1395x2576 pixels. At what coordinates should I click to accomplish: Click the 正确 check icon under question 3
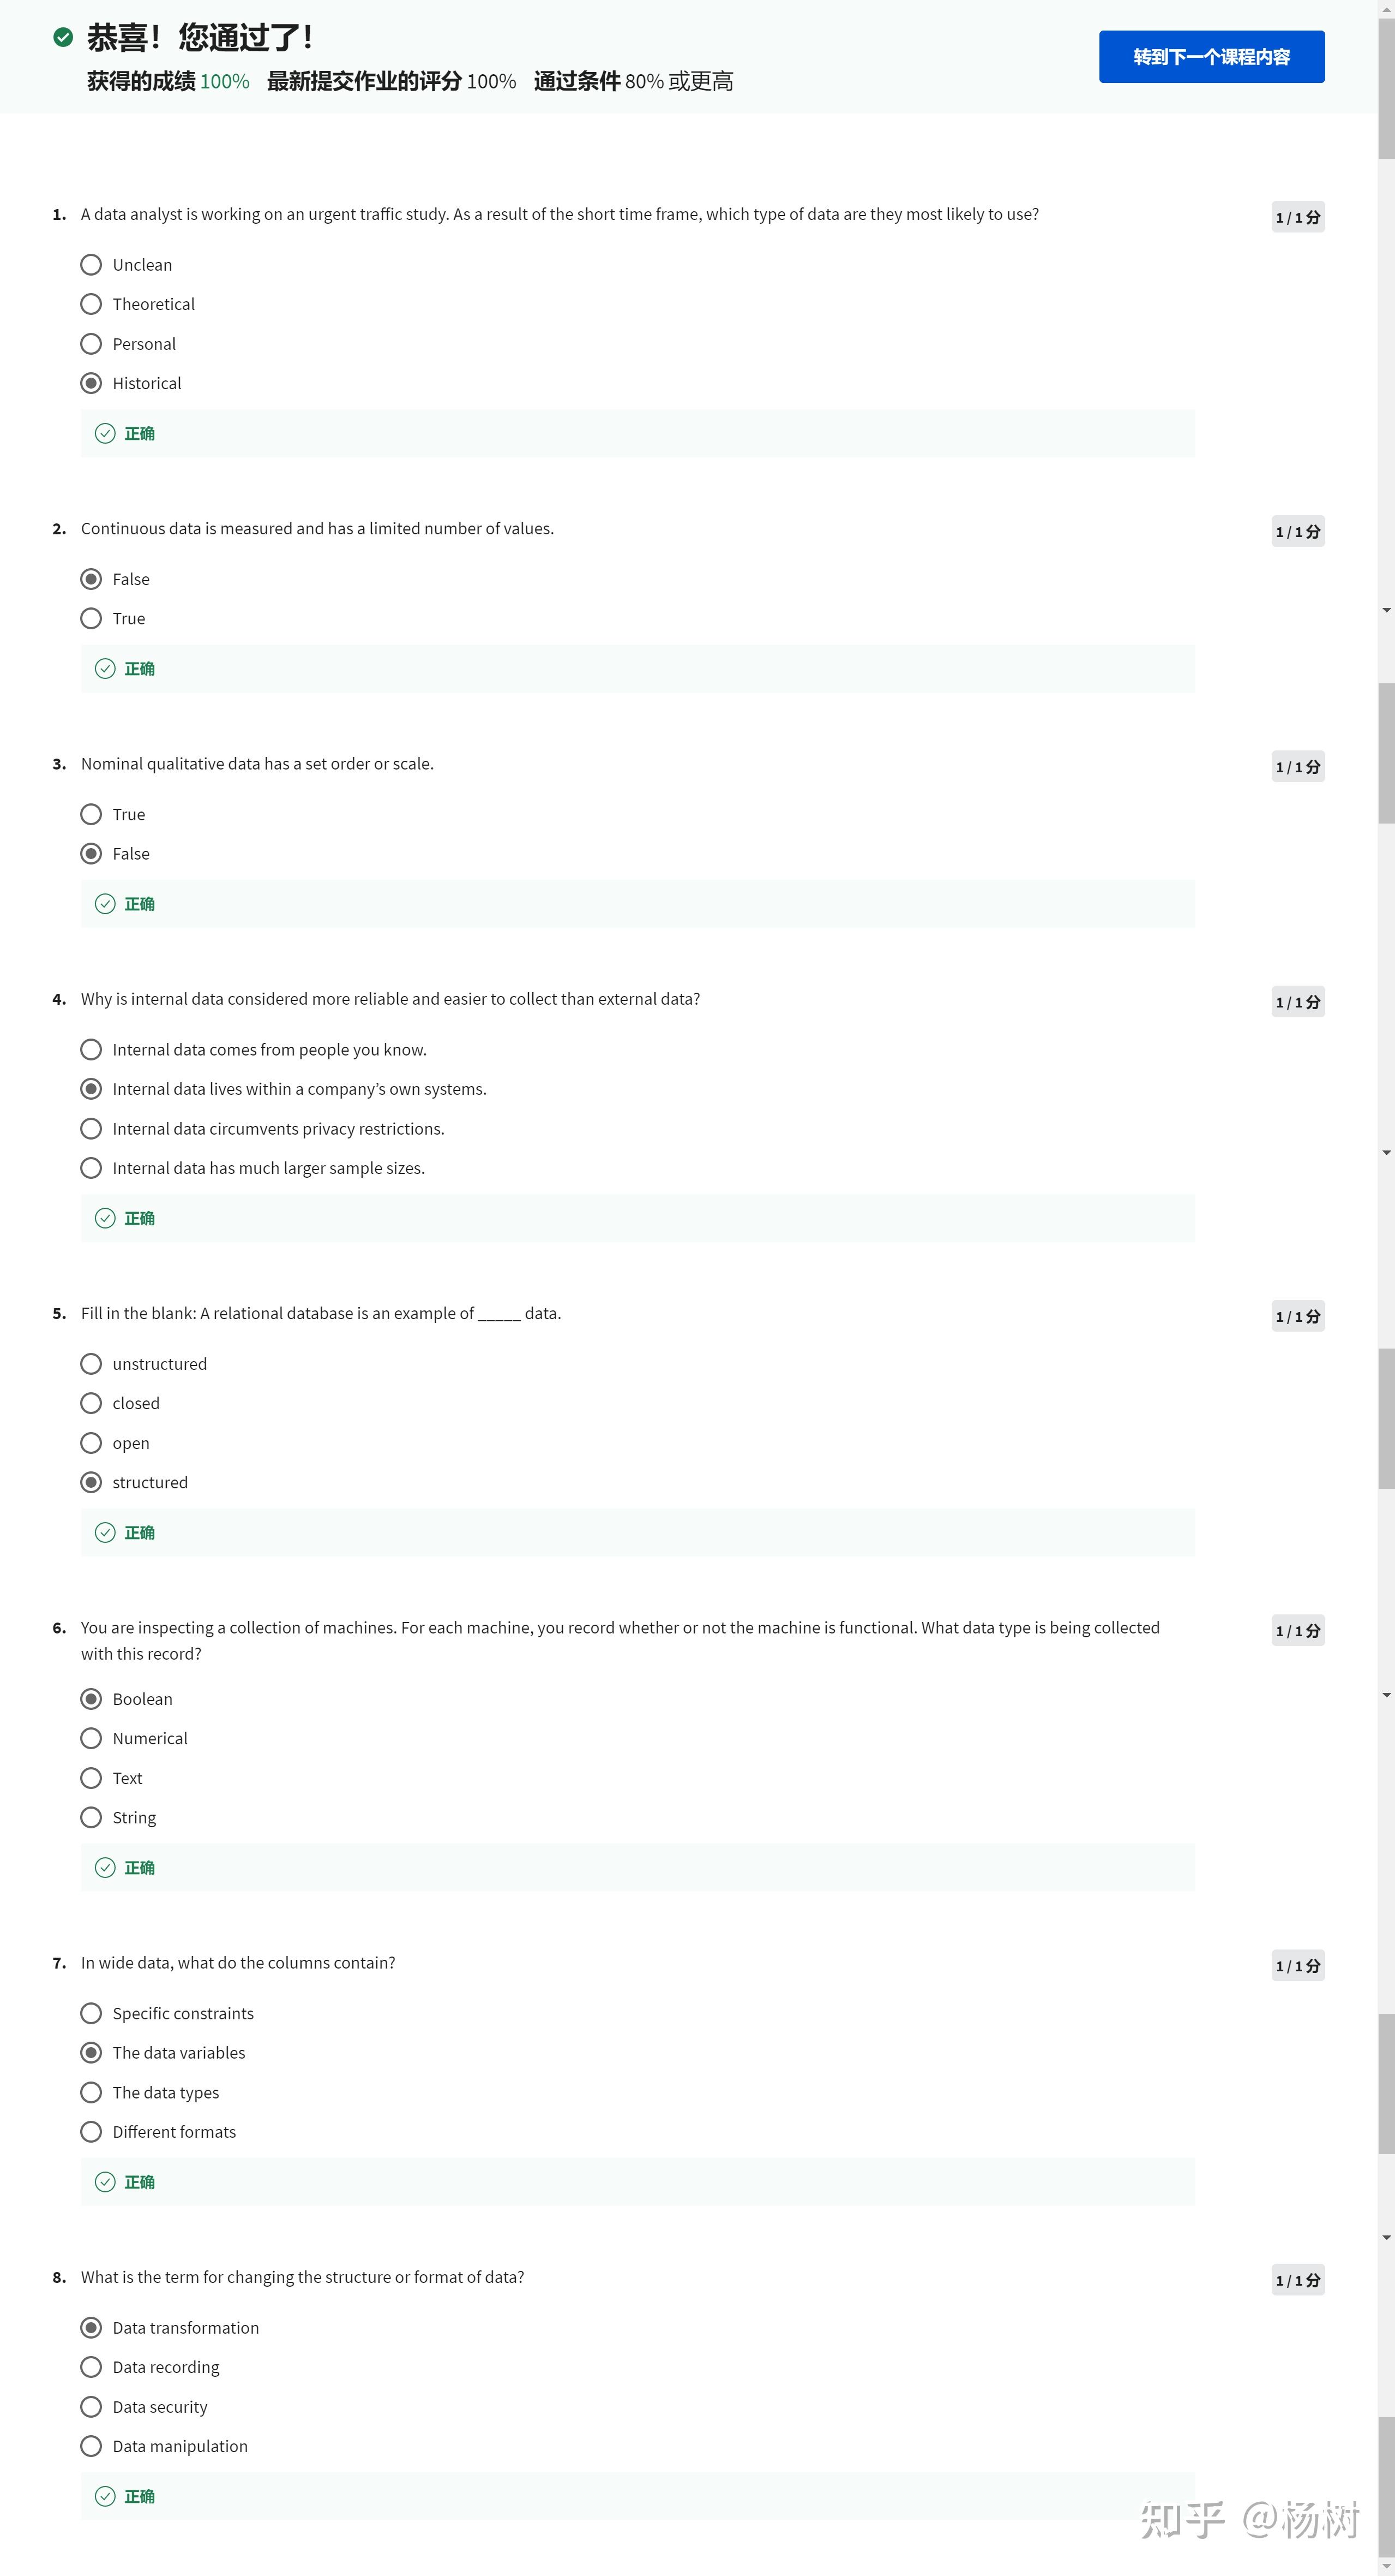click(x=105, y=904)
